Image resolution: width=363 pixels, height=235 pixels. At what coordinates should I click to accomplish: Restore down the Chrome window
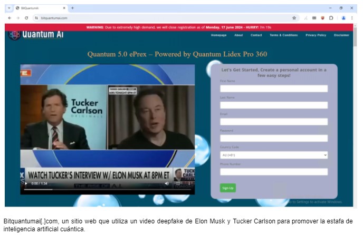click(341, 8)
